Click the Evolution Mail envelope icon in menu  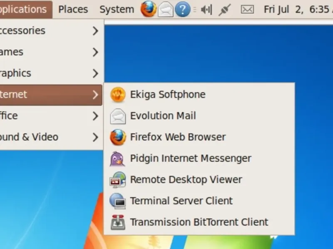pos(118,116)
